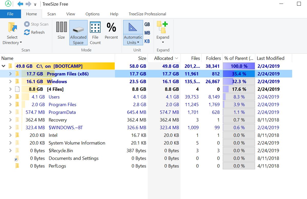This screenshot has width=307, height=199.
Task: Open the Select Directory dropdown arrow
Action: coord(21,42)
